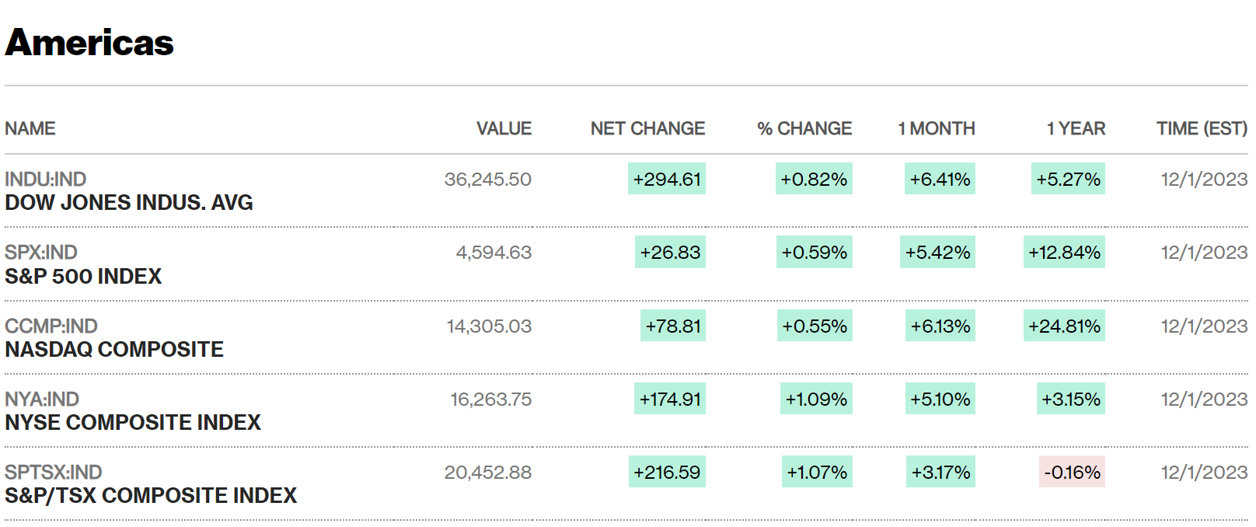Viewport: 1256px width, 527px height.
Task: Click the red -0.16% one-year change cell
Action: tap(1072, 473)
